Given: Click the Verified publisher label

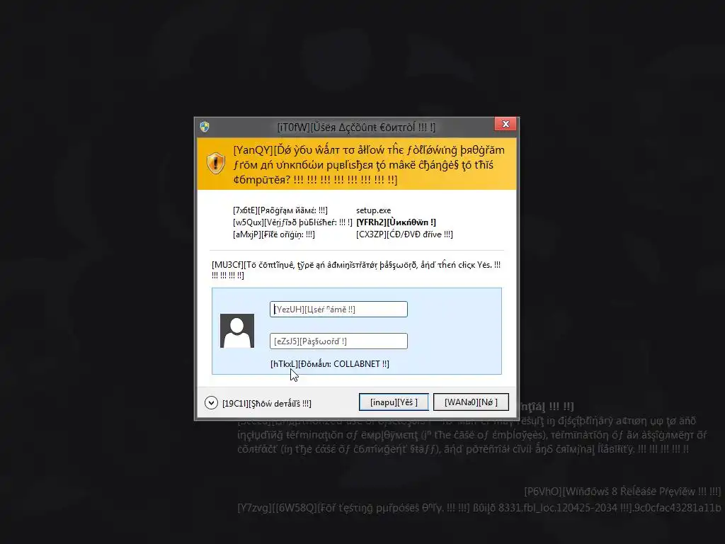Looking at the screenshot, I should tap(292, 222).
